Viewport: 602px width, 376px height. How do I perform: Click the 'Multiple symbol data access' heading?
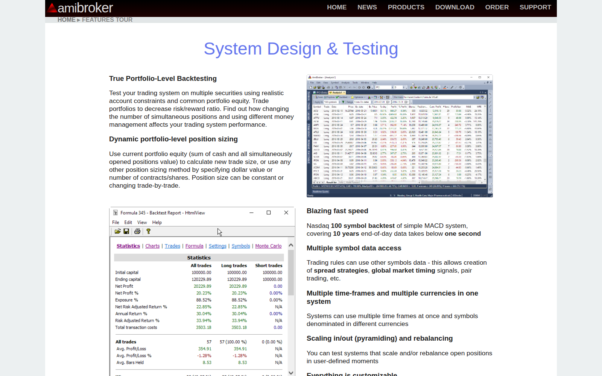(354, 248)
